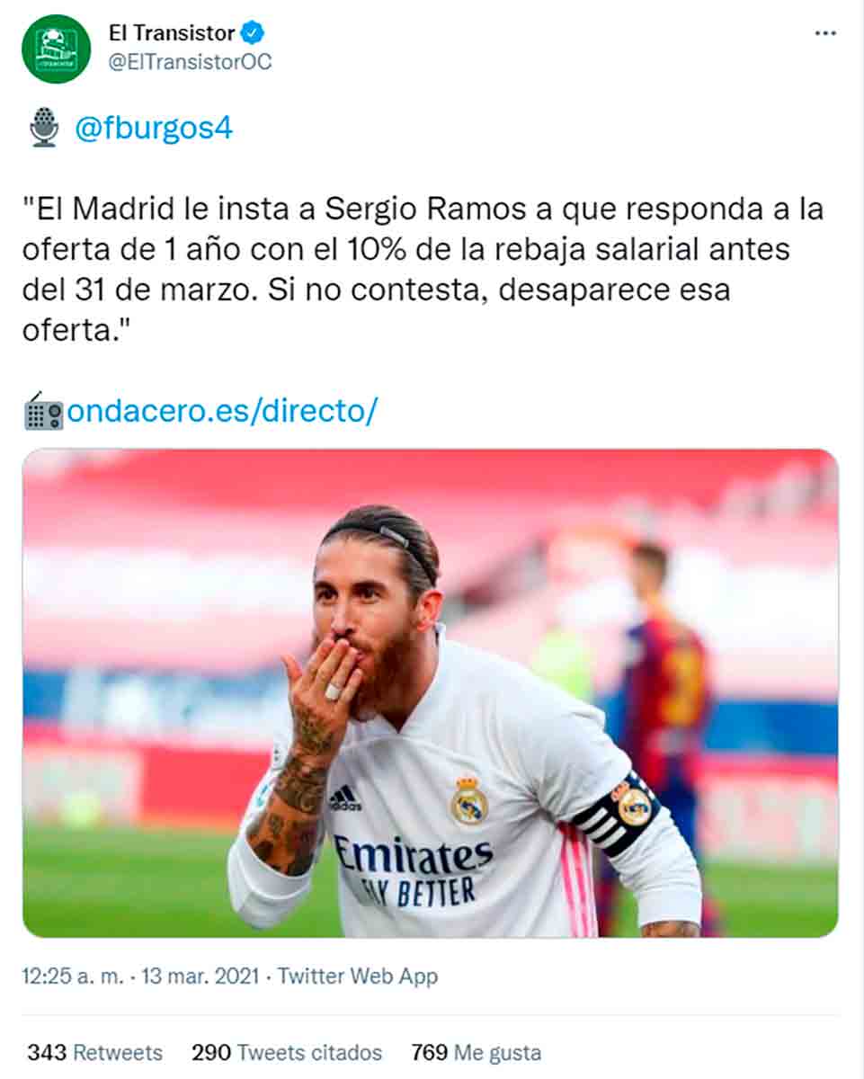Open El Transistor's green profile avatar
Viewport: 864px width, 1079px height.
click(56, 49)
